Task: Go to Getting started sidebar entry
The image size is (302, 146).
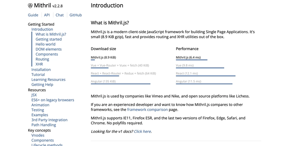Action: (x=49, y=39)
